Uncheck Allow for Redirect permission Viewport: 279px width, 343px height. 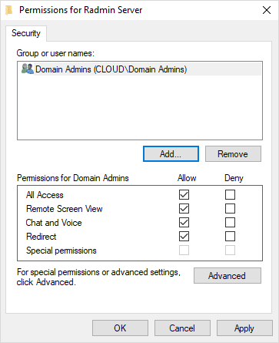[184, 237]
